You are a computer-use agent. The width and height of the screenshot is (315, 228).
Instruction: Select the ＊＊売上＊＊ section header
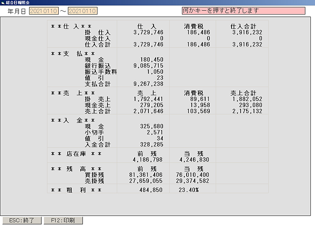73,93
